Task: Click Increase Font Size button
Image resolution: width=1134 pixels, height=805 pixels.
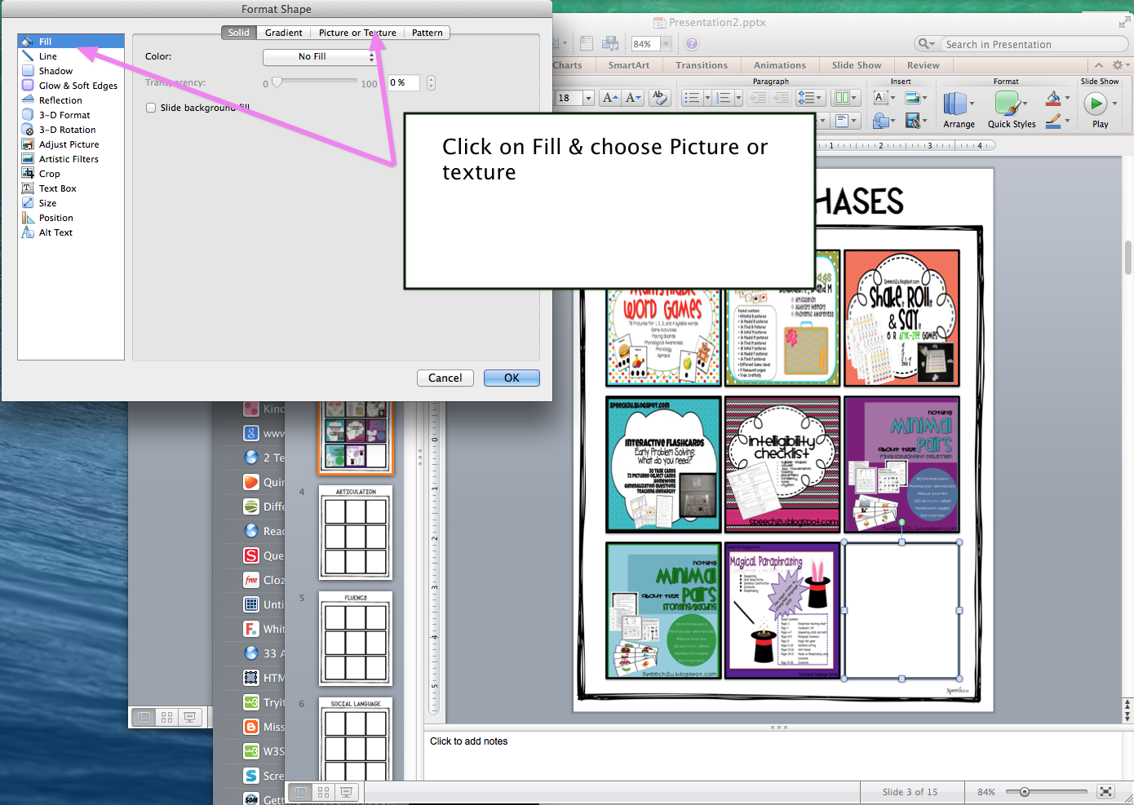Action: [x=609, y=98]
